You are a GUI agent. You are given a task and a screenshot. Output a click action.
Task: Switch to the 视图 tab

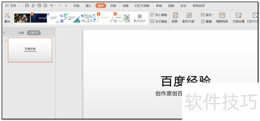point(171,6)
